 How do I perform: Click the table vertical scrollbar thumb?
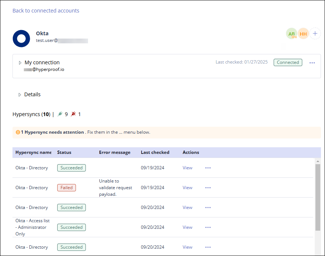pyautogui.click(x=318, y=197)
